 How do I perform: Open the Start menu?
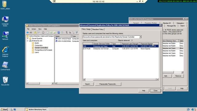(x=4, y=109)
